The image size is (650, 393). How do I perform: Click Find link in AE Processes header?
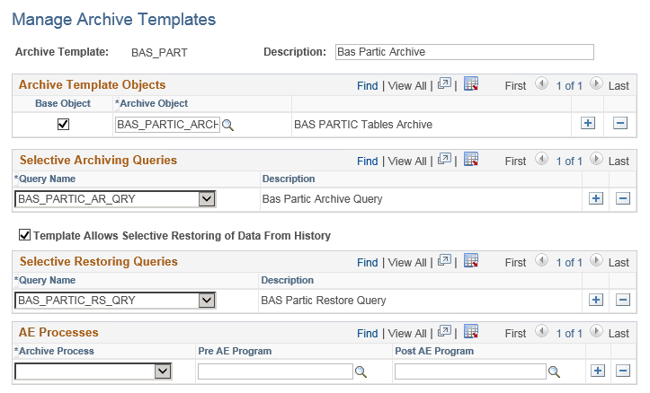[x=367, y=334]
